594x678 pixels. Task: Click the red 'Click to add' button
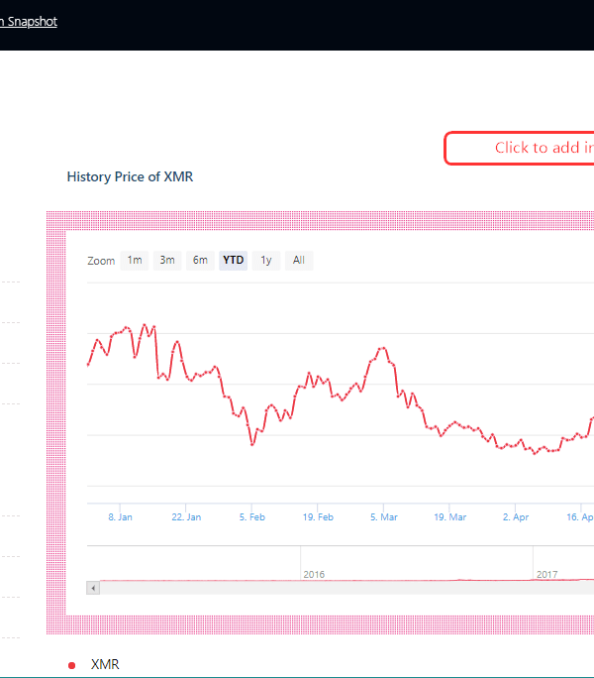(520, 148)
